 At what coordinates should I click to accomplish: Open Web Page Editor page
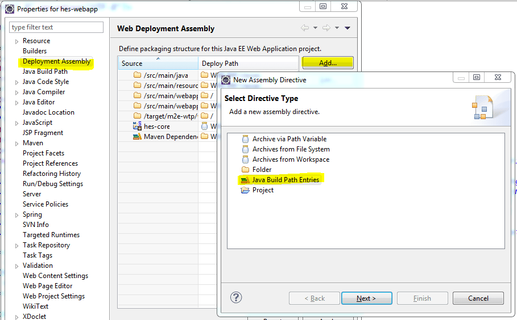tap(47, 286)
